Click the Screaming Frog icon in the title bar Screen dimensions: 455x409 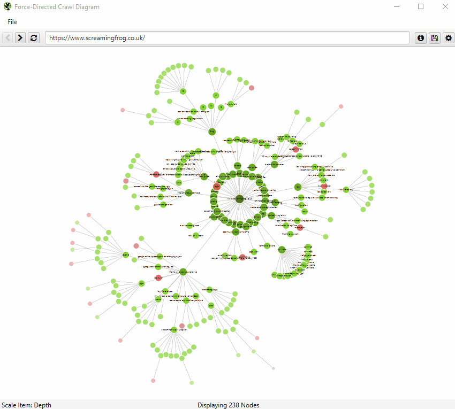coord(7,6)
